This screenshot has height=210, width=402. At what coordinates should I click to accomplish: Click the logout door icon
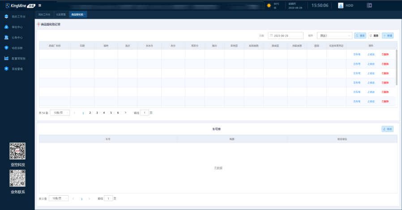[369, 5]
